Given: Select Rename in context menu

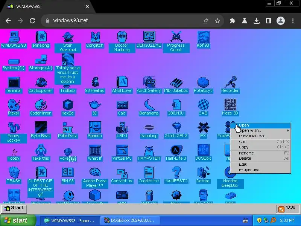Looking at the screenshot, I should tap(261, 153).
